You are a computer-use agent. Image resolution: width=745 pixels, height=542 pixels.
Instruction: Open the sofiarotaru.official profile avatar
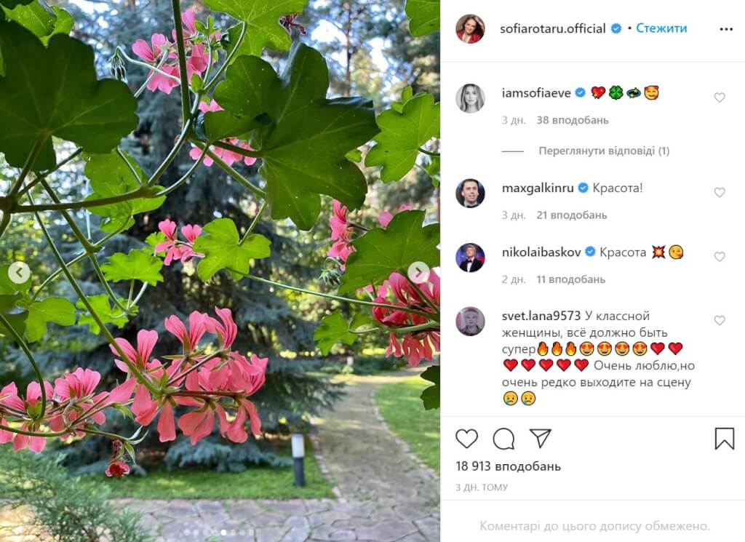tap(470, 29)
